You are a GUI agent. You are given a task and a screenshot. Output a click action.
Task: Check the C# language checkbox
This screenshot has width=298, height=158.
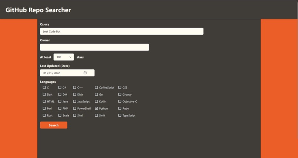(60, 87)
